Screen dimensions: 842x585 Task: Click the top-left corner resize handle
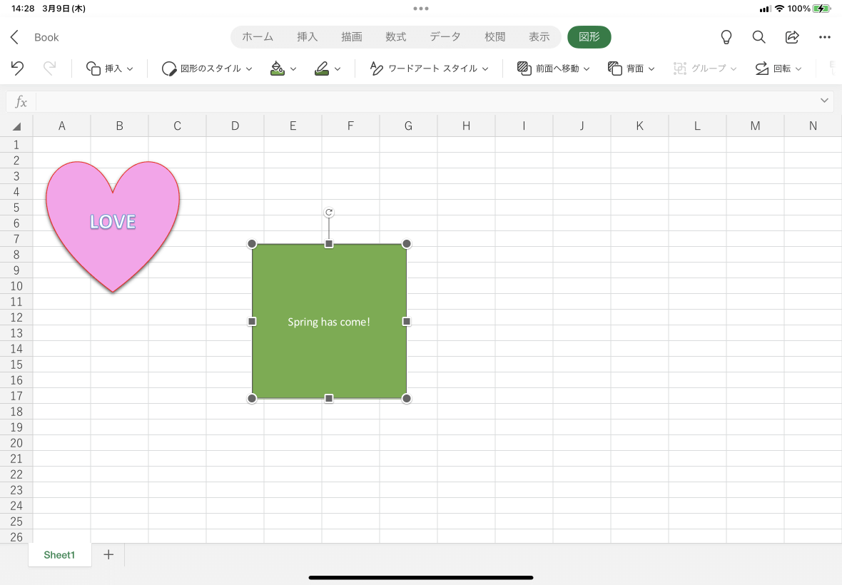252,244
